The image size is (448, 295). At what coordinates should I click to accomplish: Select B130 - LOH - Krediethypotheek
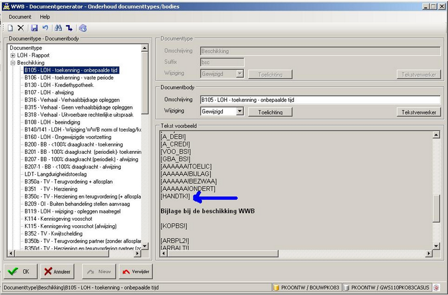coord(59,85)
